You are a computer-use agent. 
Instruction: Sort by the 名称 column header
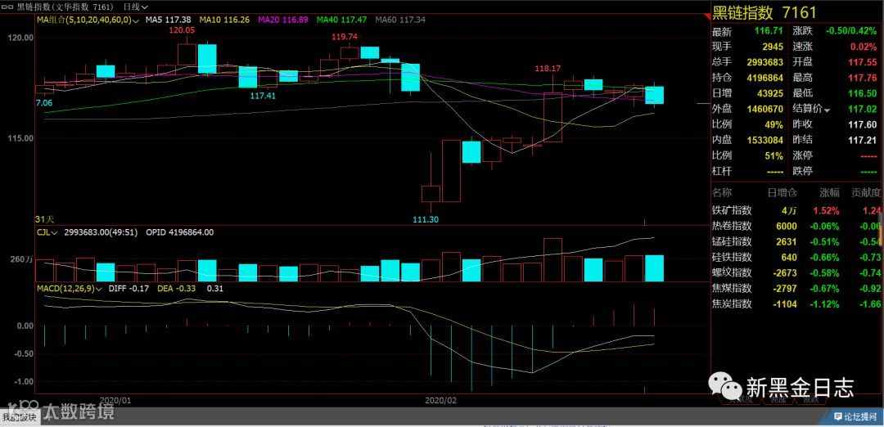pyautogui.click(x=724, y=193)
